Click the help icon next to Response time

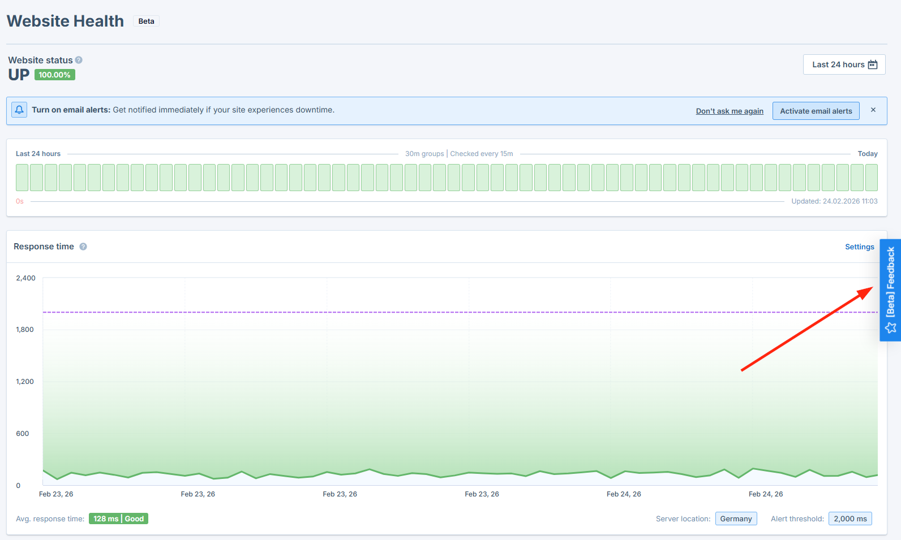pyautogui.click(x=83, y=247)
